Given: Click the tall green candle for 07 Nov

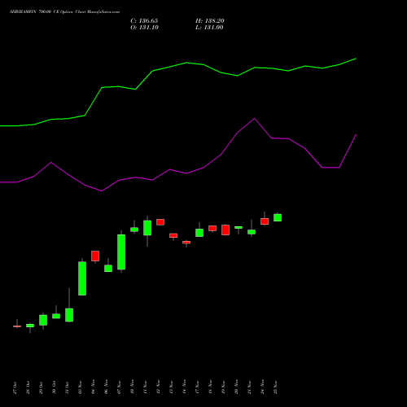Looking at the screenshot, I should tap(121, 252).
